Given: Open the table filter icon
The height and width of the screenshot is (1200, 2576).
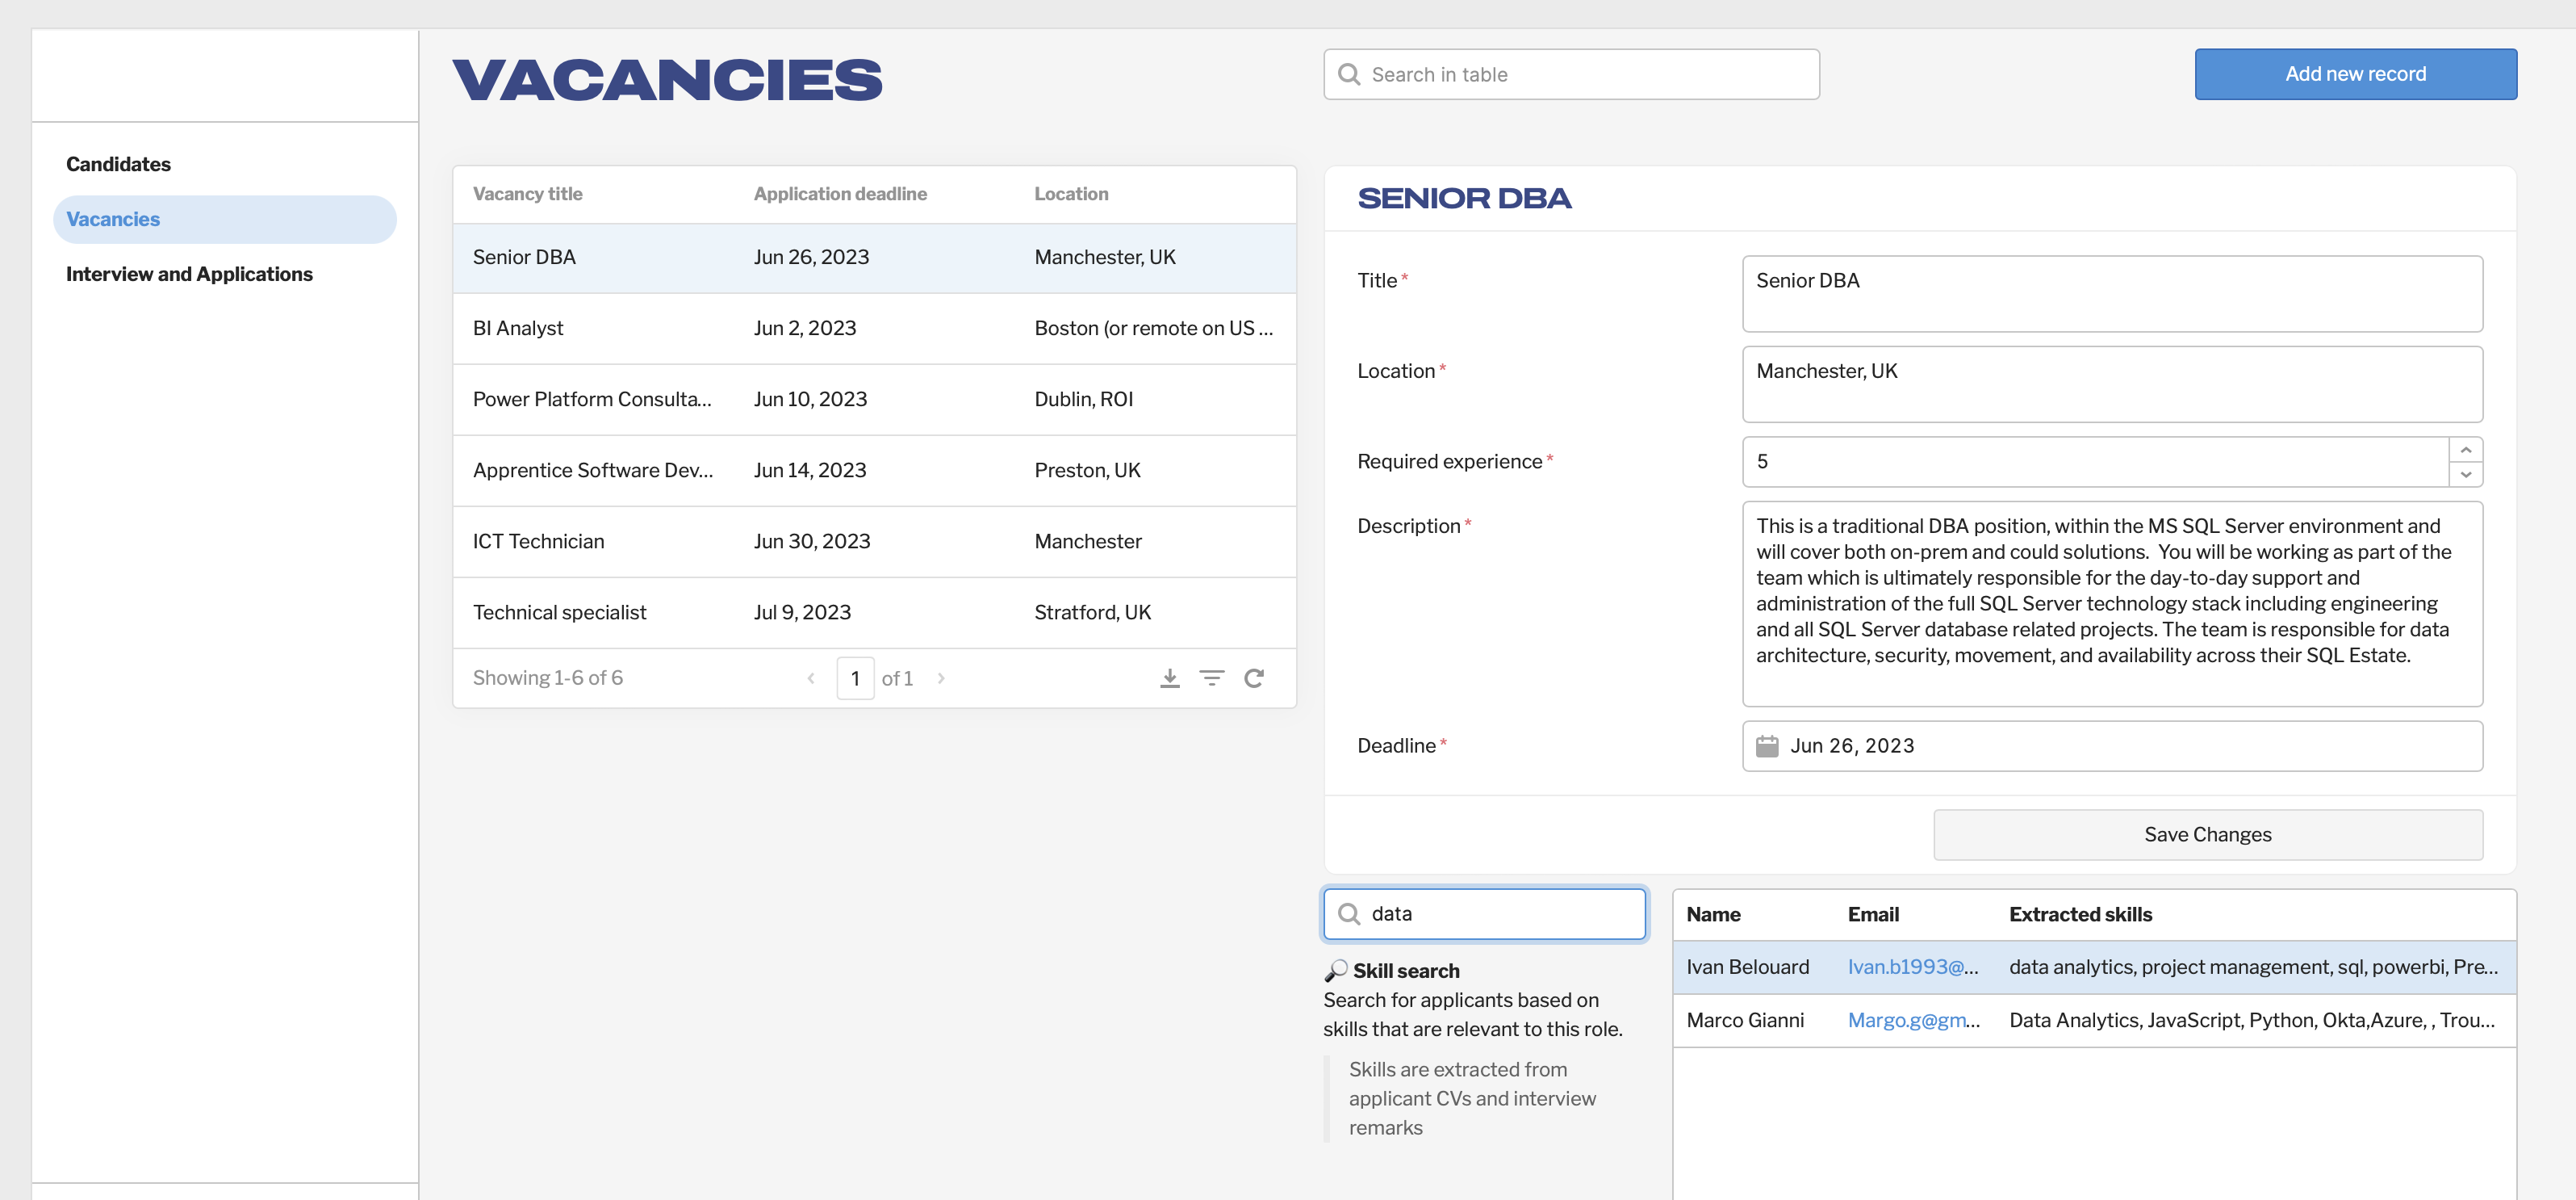Looking at the screenshot, I should point(1211,678).
